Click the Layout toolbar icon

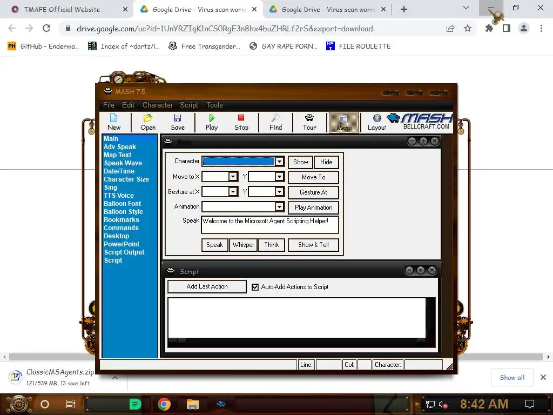point(376,122)
